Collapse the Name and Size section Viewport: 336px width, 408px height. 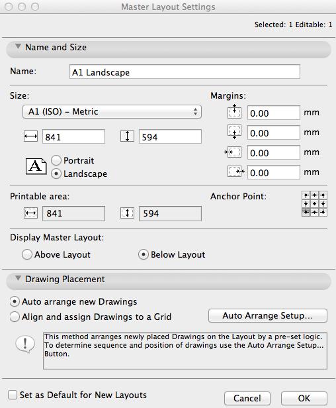(x=18, y=46)
